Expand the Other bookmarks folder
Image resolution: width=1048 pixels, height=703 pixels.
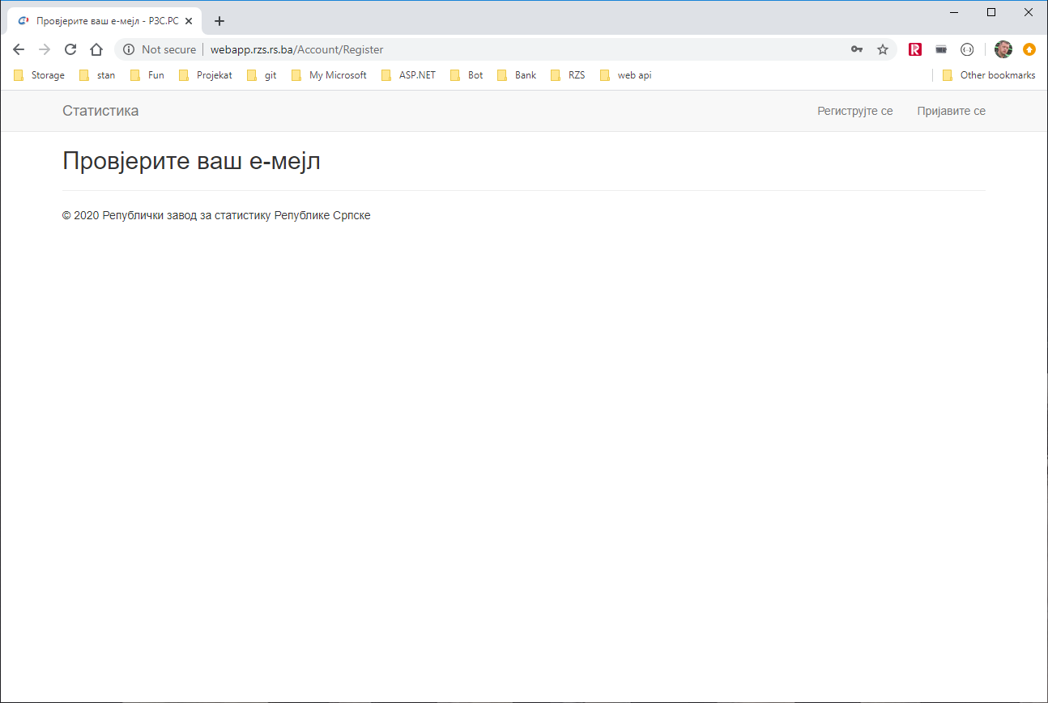coord(989,75)
